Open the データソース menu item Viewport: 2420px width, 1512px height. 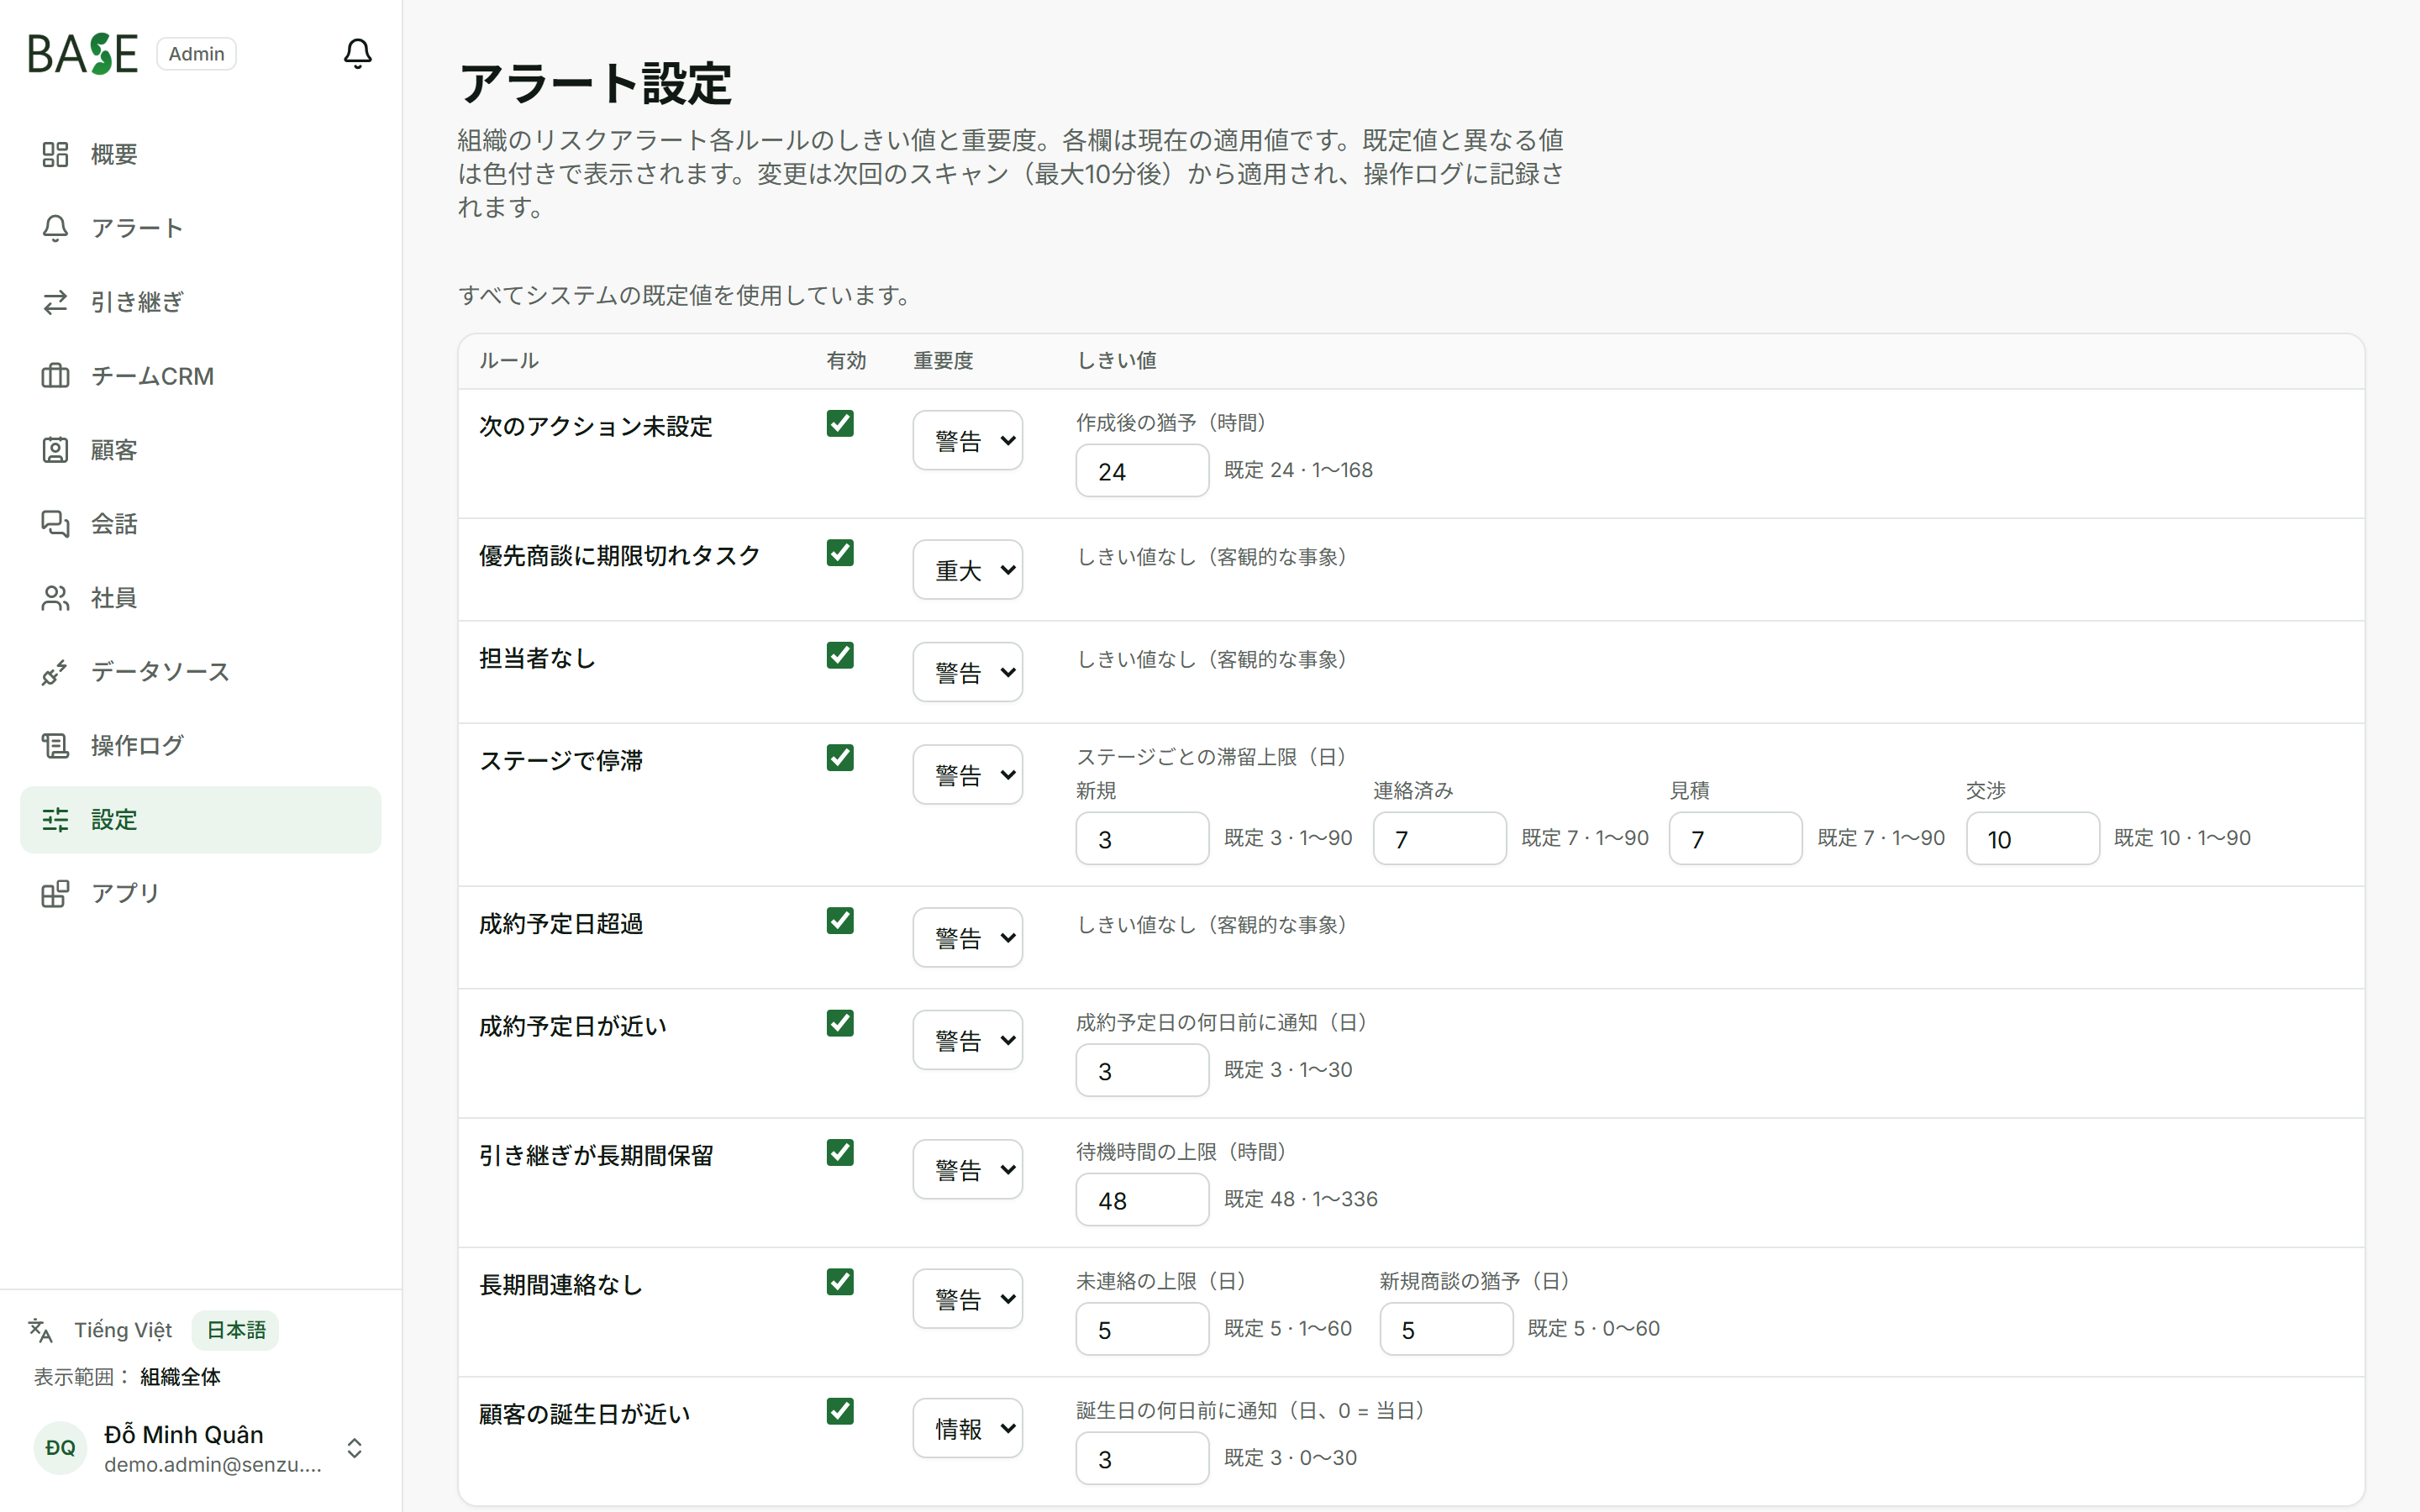[200, 672]
